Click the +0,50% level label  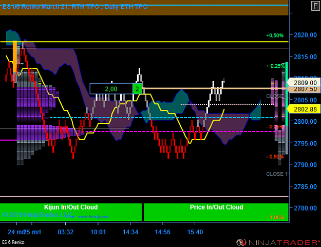pos(275,35)
